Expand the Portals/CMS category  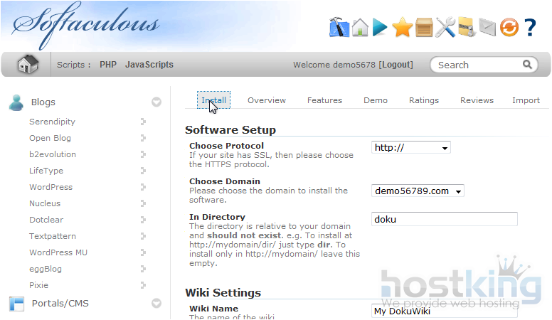156,304
